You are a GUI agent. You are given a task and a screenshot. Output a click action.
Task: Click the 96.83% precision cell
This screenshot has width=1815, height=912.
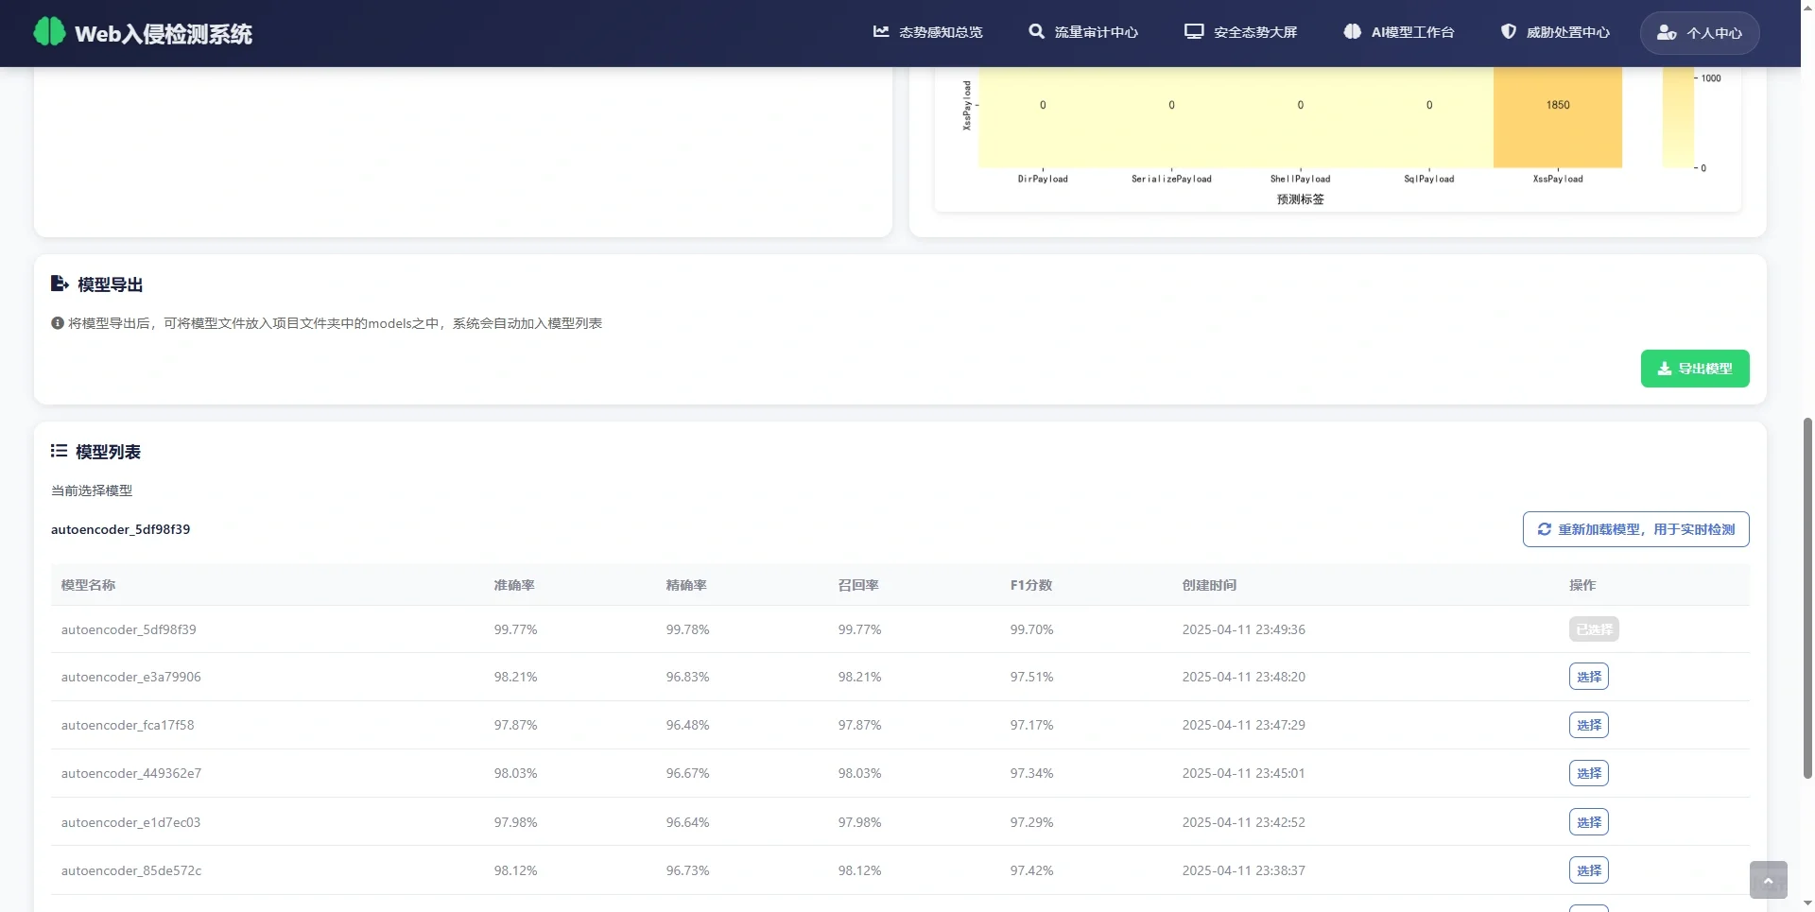pyautogui.click(x=687, y=677)
